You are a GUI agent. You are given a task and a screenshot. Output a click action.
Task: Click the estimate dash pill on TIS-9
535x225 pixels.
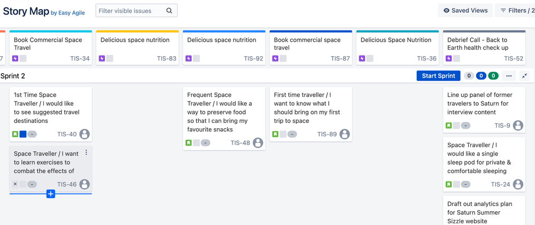click(465, 126)
